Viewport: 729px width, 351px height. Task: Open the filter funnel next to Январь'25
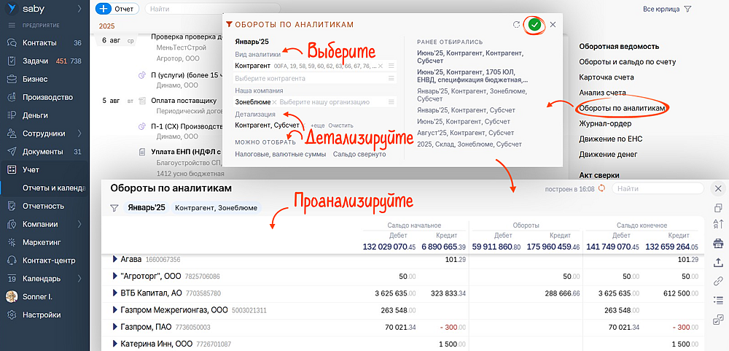[x=114, y=208]
